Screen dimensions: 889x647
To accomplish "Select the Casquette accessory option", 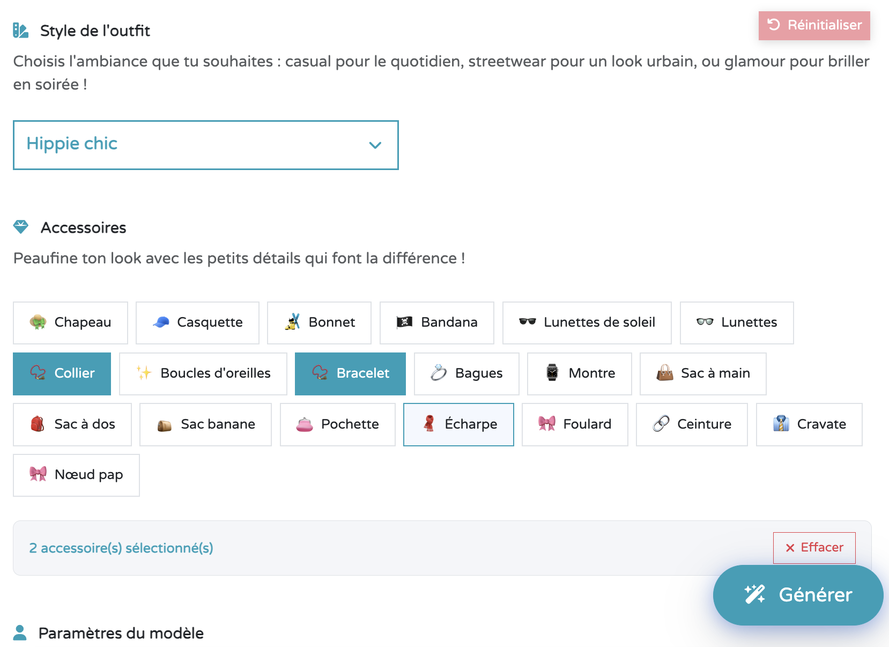I will [197, 322].
